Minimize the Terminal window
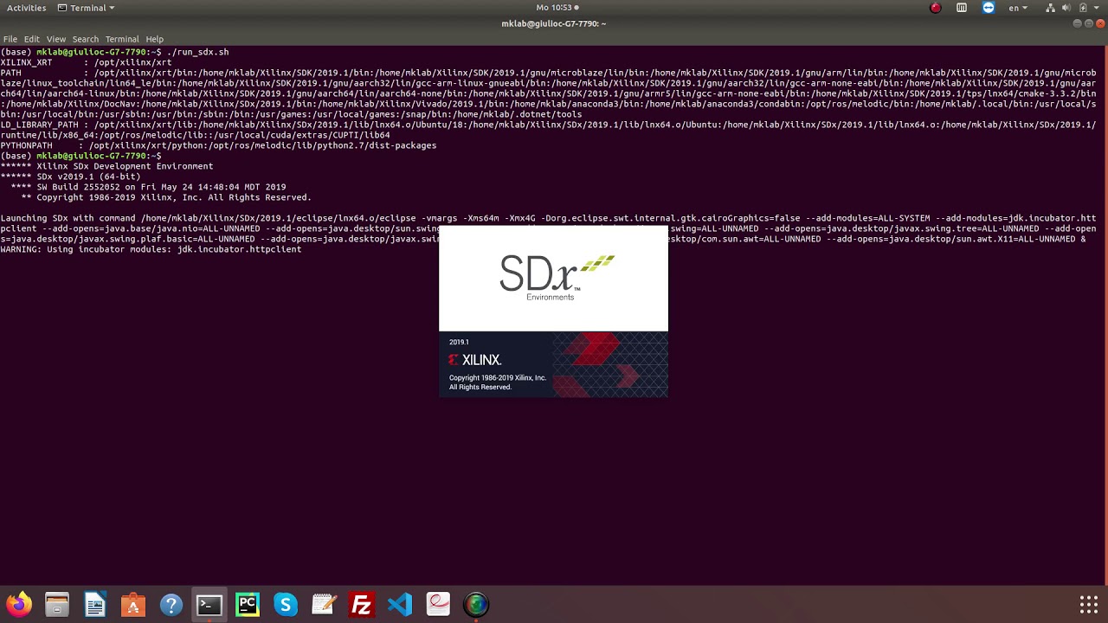1108x623 pixels. coord(1077,23)
